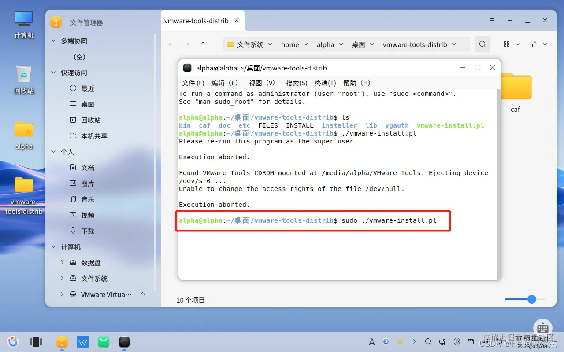Open the sort options dropdown arrow
The width and height of the screenshot is (564, 352).
pyautogui.click(x=545, y=44)
